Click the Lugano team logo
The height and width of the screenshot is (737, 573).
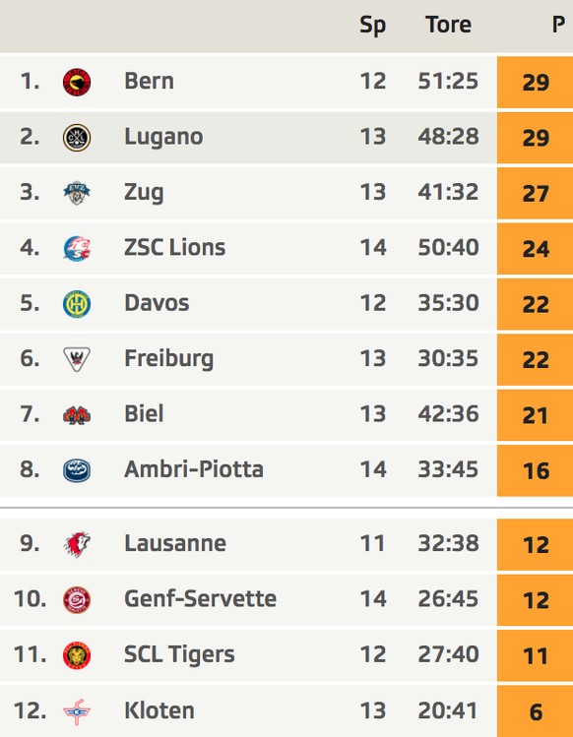point(77,138)
